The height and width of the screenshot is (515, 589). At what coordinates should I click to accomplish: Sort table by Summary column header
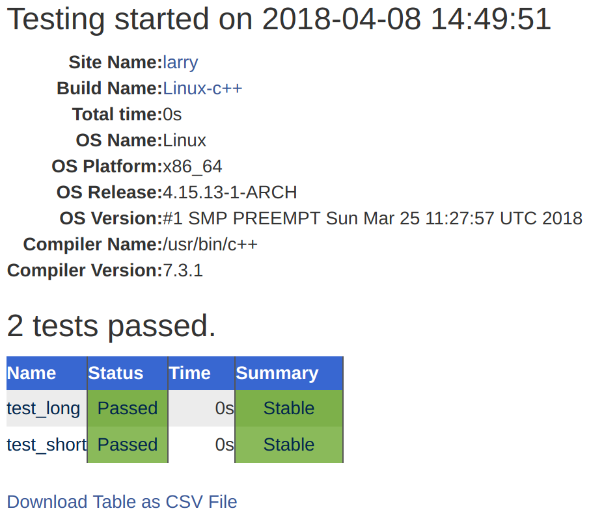point(277,373)
